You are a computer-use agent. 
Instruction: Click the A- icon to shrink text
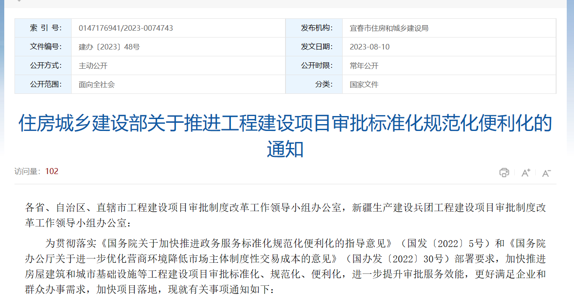[x=546, y=172]
